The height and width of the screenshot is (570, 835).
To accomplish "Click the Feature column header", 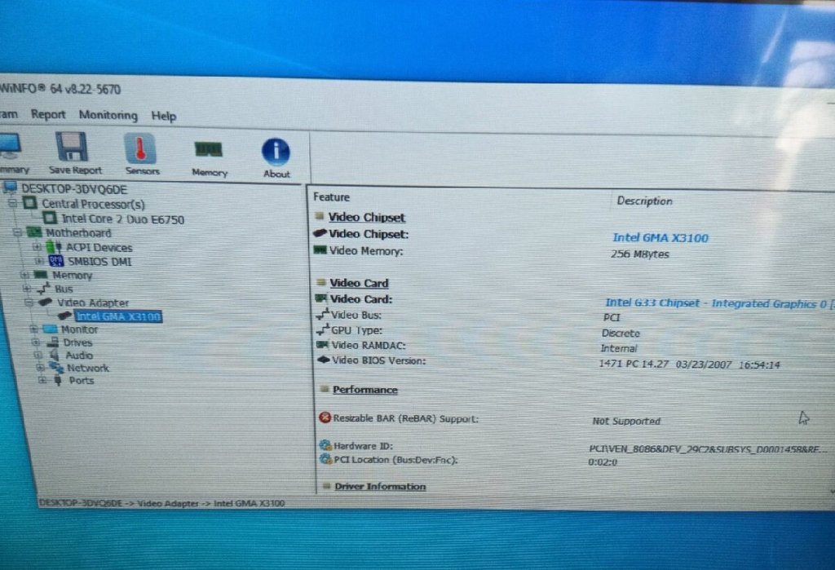I will [x=331, y=197].
